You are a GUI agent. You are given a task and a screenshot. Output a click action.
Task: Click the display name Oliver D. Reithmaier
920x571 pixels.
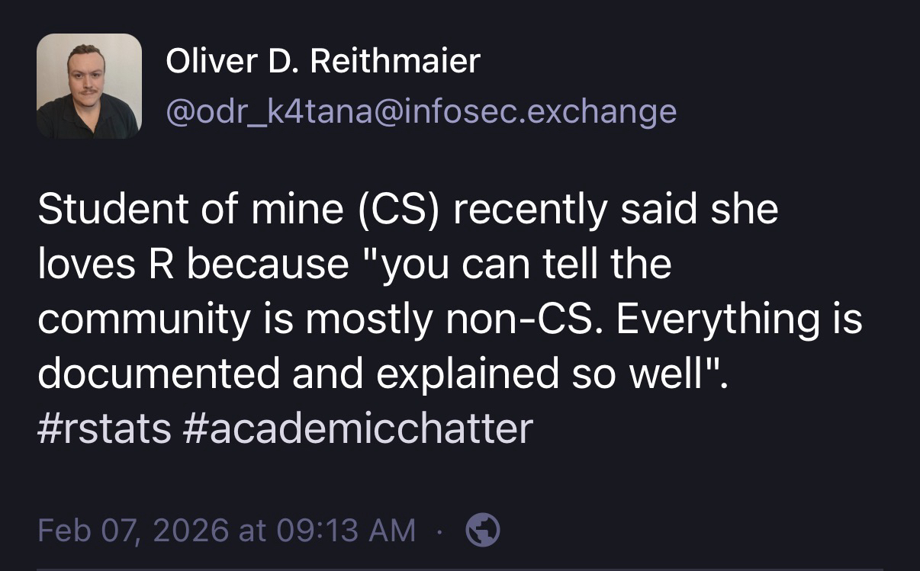(323, 61)
